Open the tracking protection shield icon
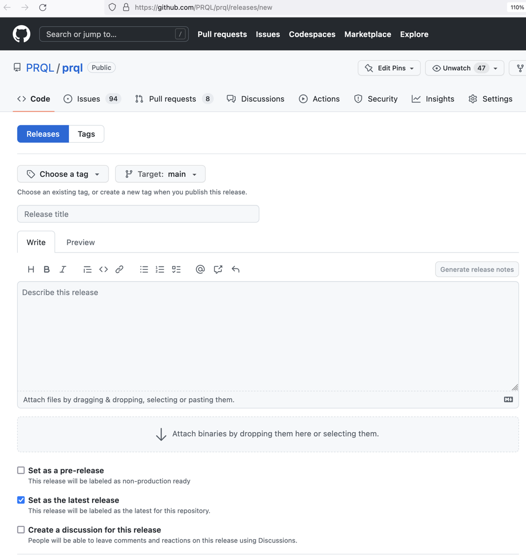Viewport: 526px width, 555px height. [112, 7]
